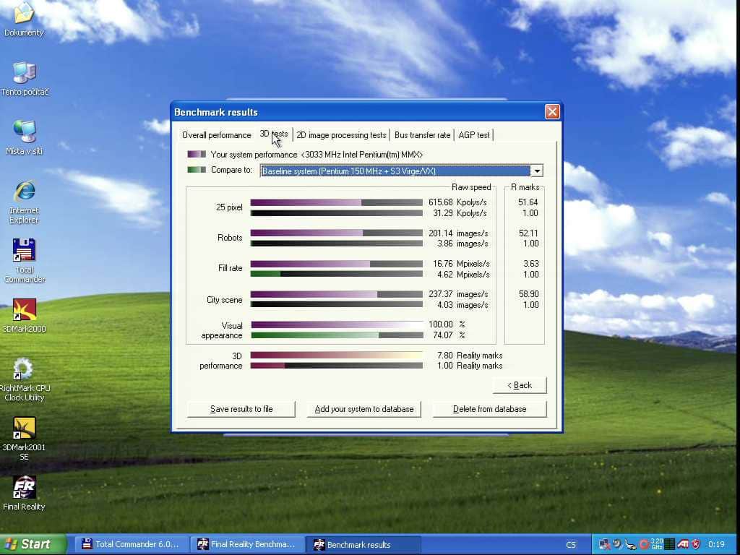Click the Back button

[x=520, y=385]
